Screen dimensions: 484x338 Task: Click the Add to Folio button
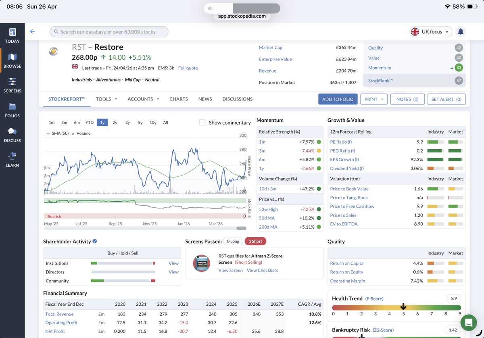(338, 99)
